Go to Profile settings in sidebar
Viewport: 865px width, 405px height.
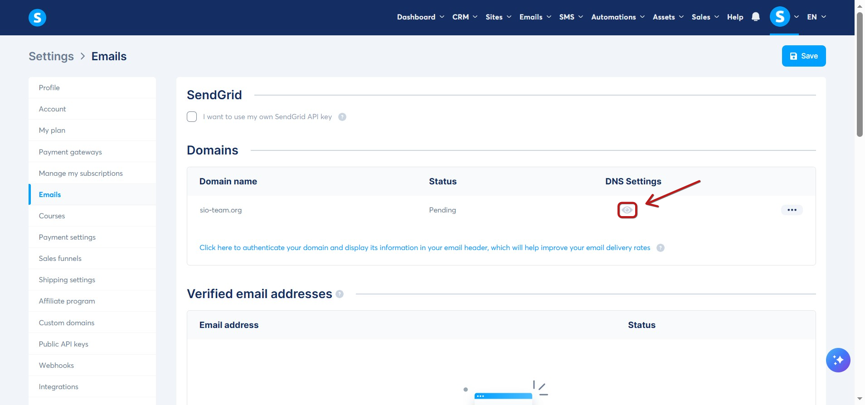tap(92, 87)
